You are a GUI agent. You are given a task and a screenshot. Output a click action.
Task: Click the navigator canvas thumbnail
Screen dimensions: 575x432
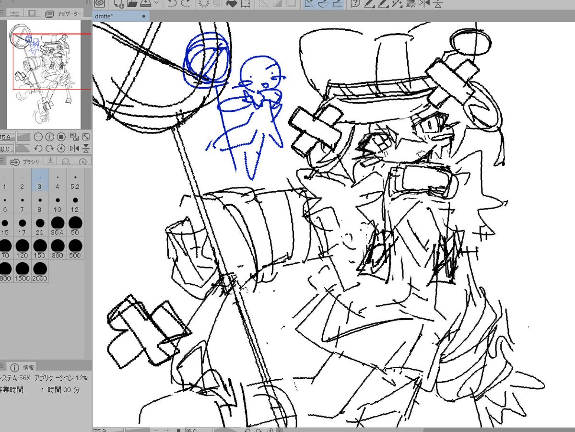[x=44, y=74]
